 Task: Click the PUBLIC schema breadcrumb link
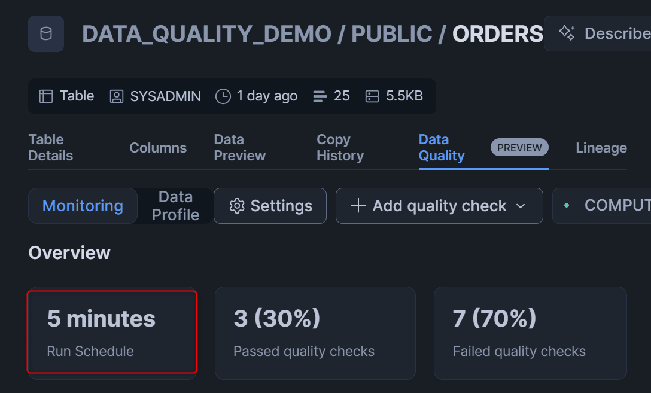(x=391, y=34)
